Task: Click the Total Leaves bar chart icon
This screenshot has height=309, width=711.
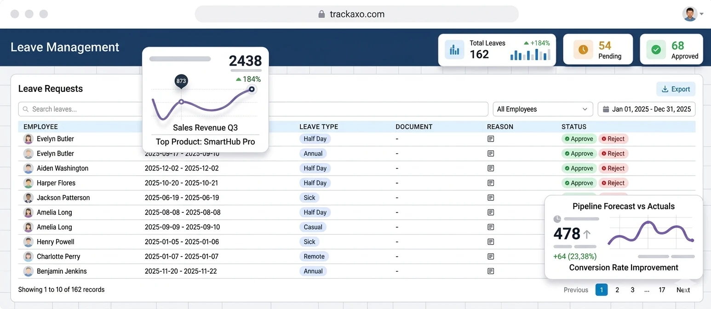Action: pos(454,49)
